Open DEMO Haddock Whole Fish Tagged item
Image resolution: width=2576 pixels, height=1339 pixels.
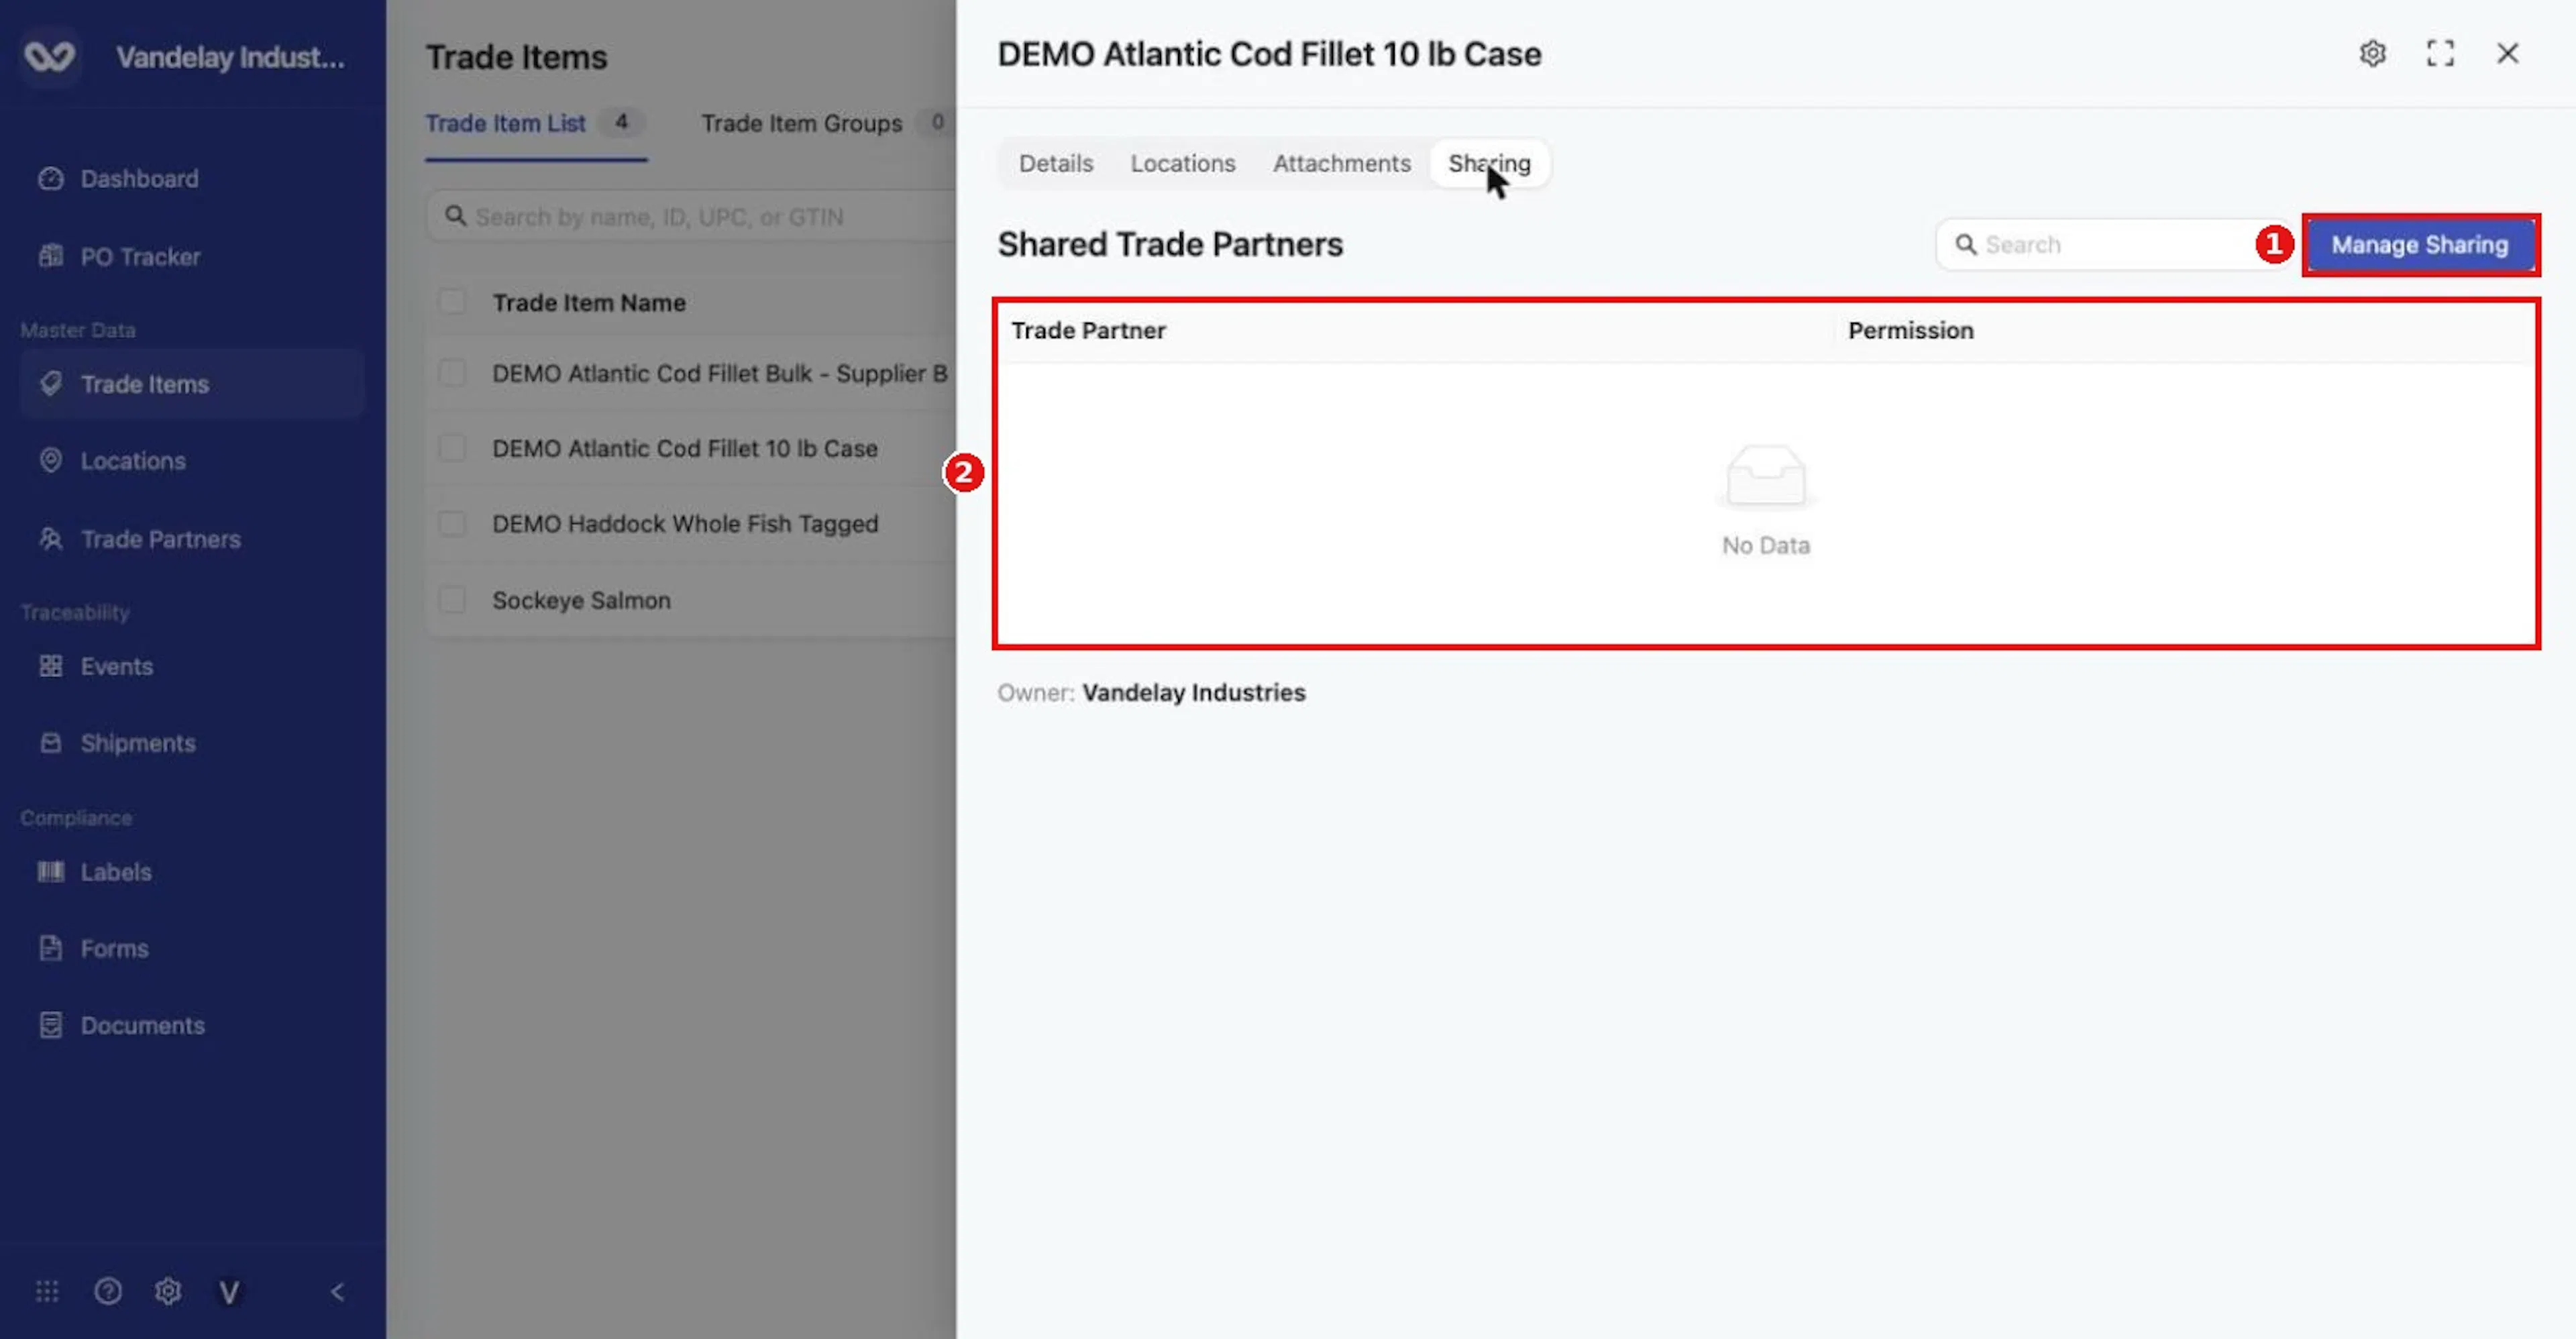[x=685, y=524]
